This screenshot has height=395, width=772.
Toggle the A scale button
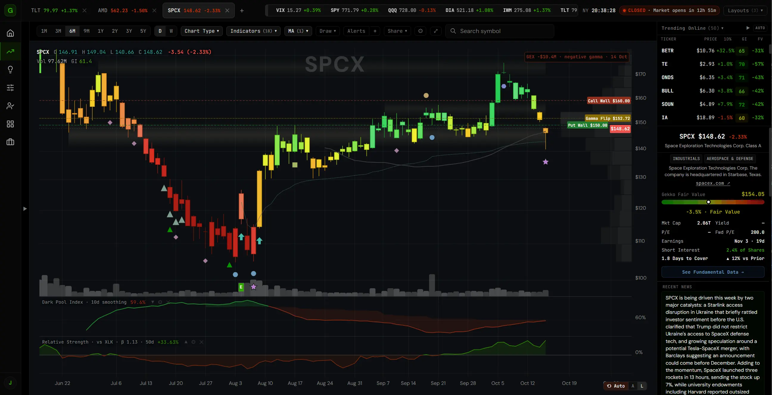click(633, 386)
